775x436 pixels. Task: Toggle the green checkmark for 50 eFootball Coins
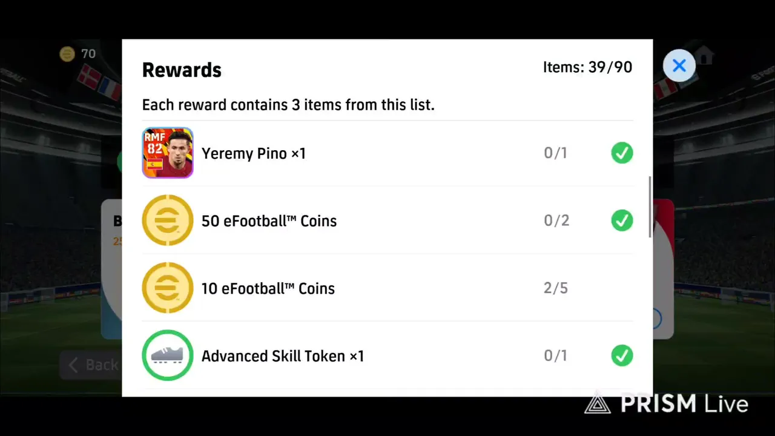point(622,220)
